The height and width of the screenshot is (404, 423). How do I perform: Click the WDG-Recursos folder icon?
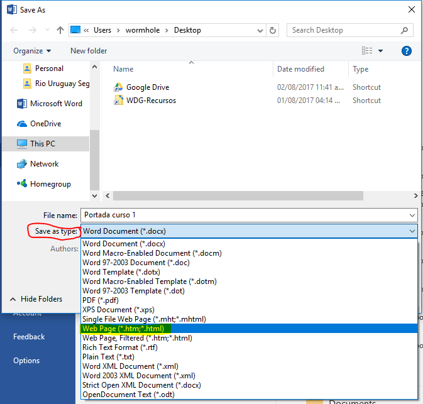coord(118,100)
